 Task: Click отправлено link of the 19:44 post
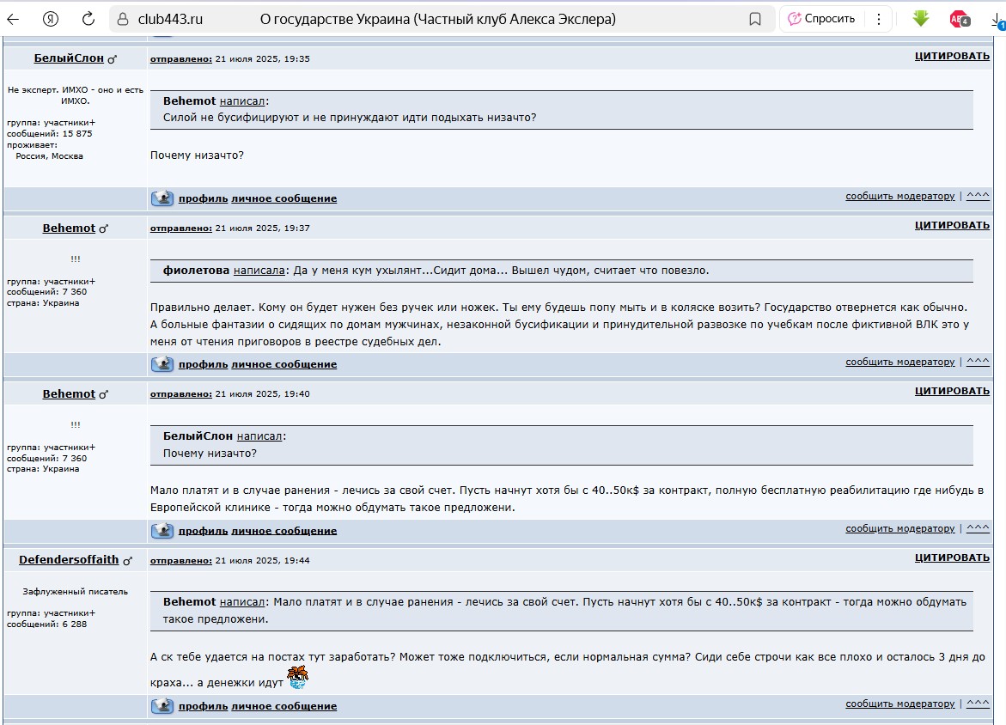click(181, 560)
